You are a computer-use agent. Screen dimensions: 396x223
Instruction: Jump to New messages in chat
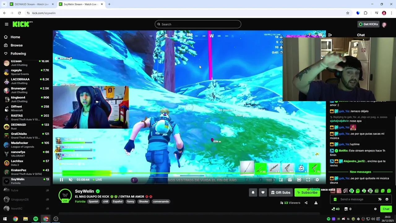(x=360, y=172)
